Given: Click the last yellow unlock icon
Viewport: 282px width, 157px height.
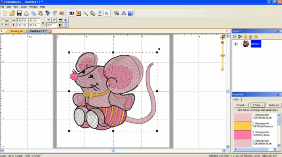Looking at the screenshot, I should click(x=256, y=37).
